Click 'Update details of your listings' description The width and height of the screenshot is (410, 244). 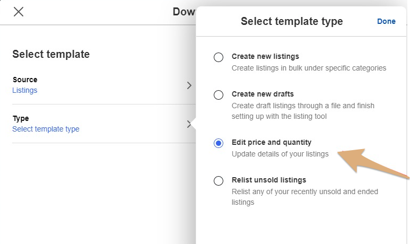pos(280,154)
